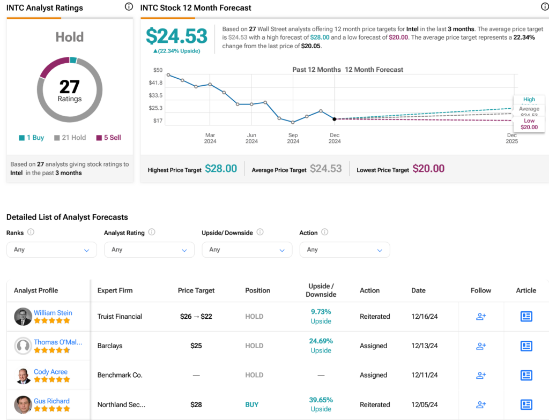Open William Stein's article icon
549x420 pixels.
coord(526,317)
